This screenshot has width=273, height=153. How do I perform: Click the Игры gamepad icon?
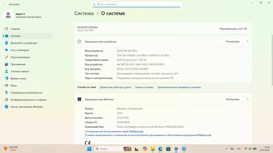6,86
